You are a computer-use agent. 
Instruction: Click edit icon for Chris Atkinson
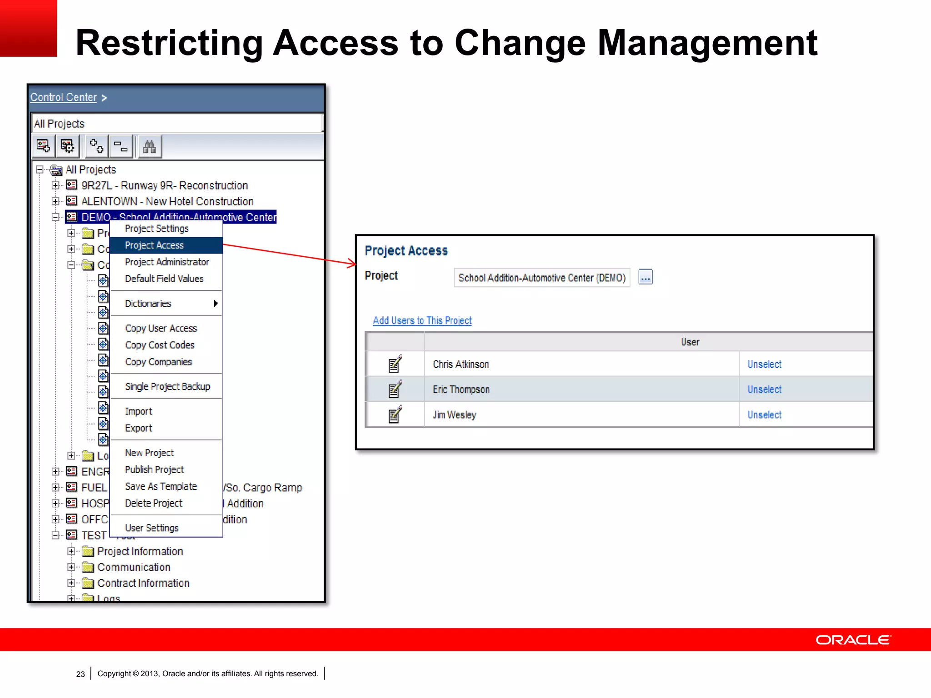(395, 364)
